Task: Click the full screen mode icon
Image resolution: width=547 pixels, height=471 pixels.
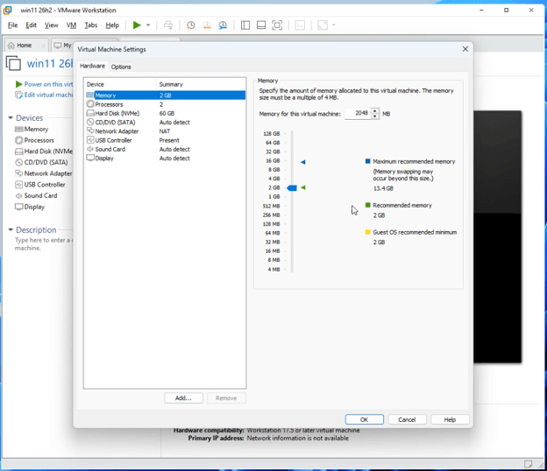Action: (277, 25)
